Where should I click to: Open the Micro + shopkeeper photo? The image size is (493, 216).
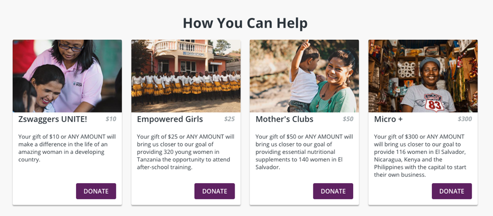click(423, 76)
